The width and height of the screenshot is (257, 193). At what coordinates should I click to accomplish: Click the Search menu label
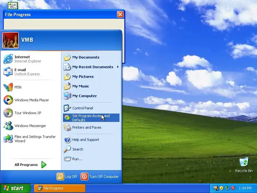(x=78, y=149)
